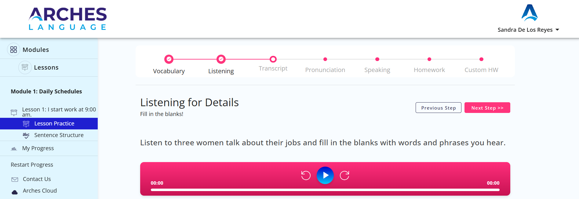Click the Next Step button
Image resolution: width=579 pixels, height=199 pixels.
click(x=487, y=108)
